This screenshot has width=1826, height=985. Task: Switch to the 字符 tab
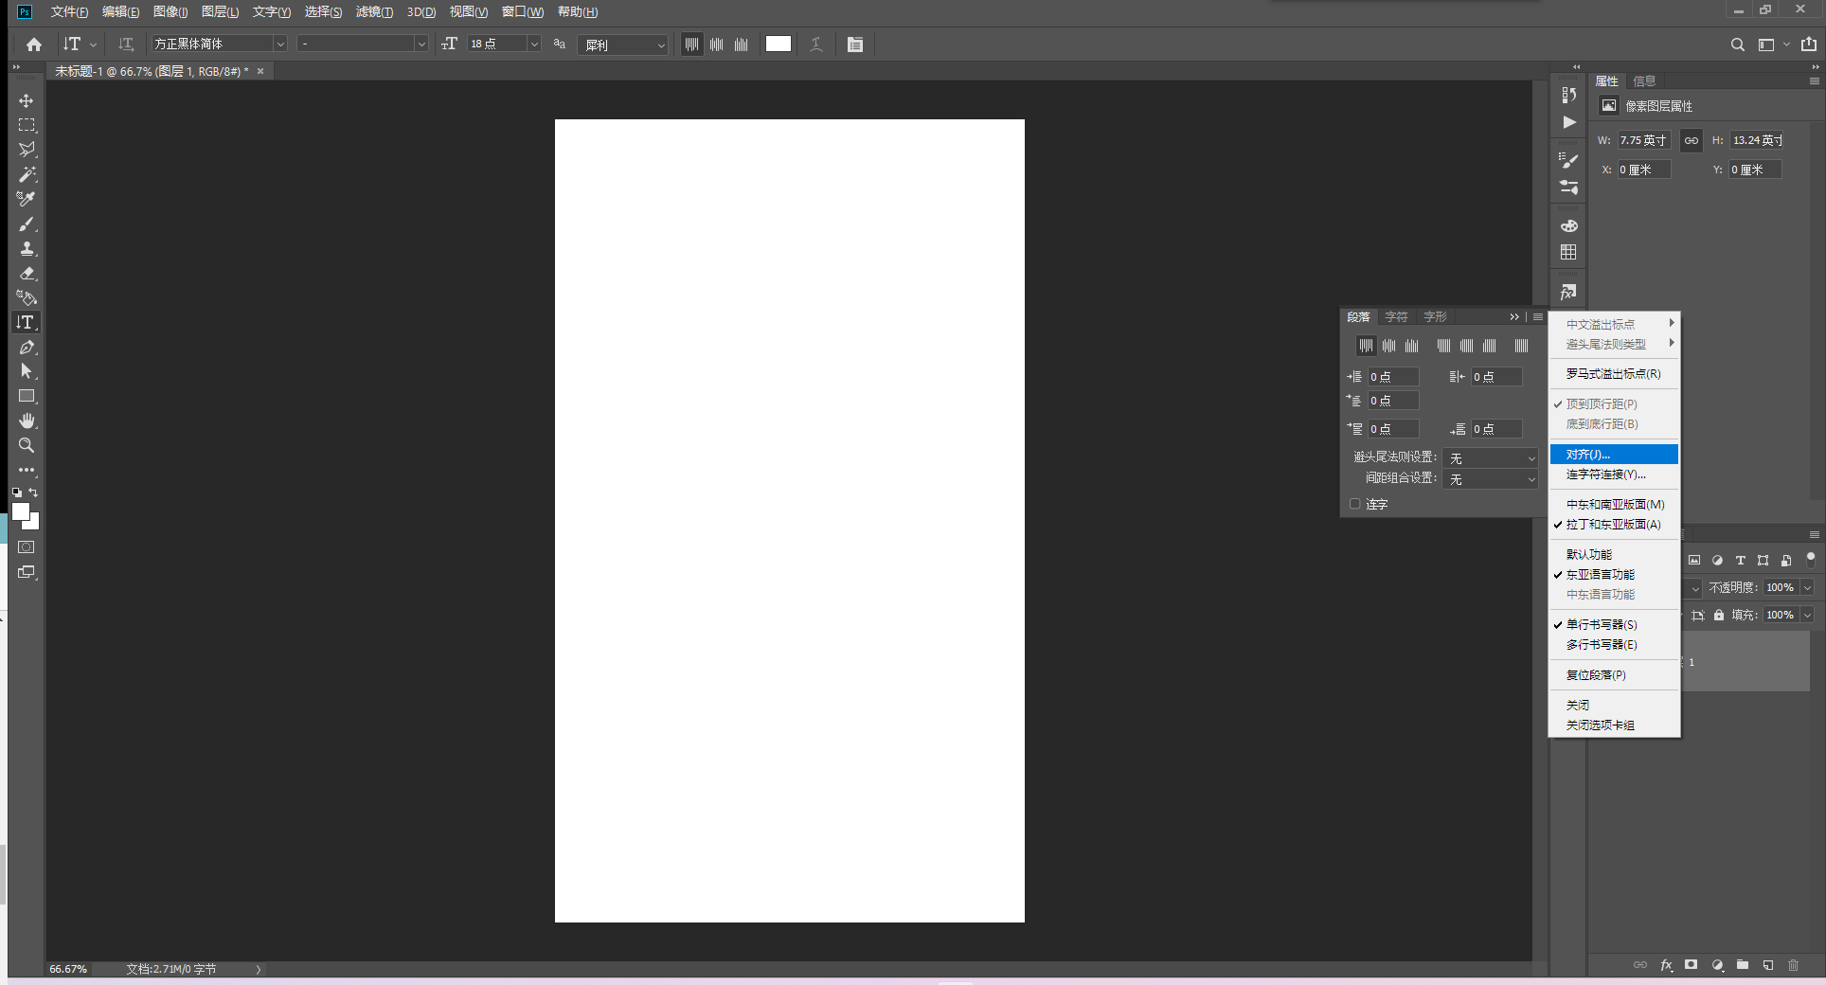click(x=1396, y=316)
